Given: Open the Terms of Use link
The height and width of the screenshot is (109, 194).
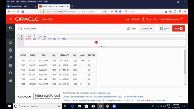Looking at the screenshot, I should click(104, 93).
